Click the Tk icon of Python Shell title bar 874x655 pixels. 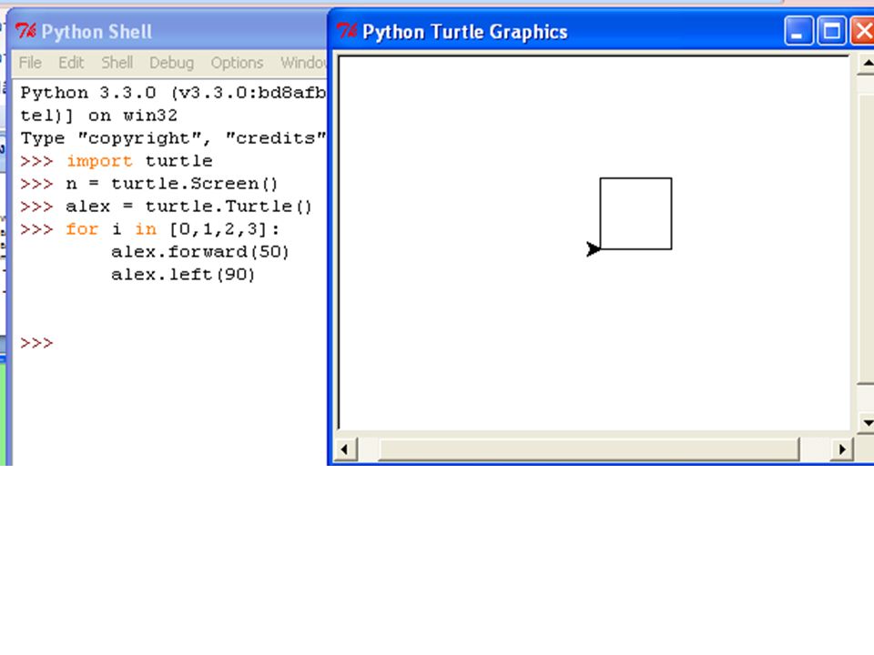[x=25, y=31]
